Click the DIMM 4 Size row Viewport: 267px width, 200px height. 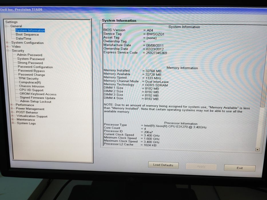[x=131, y=99]
